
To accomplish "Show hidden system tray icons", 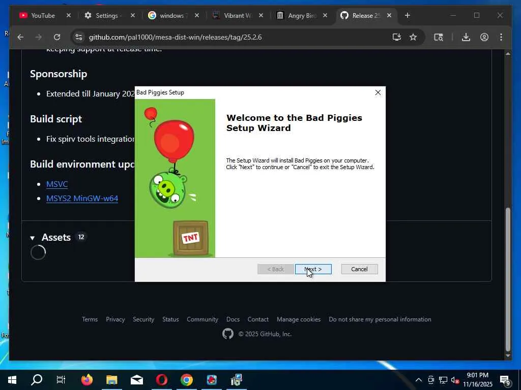I will click(x=419, y=380).
